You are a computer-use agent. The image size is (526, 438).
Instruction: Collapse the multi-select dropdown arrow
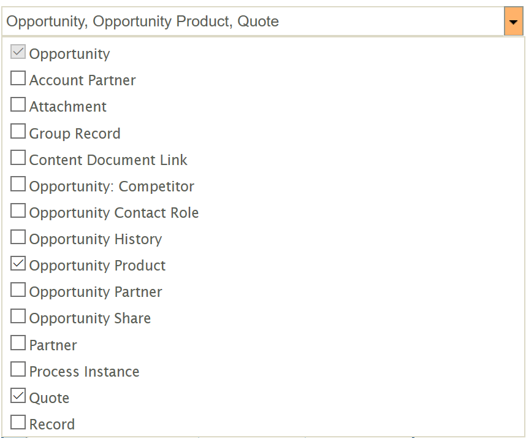click(x=513, y=22)
